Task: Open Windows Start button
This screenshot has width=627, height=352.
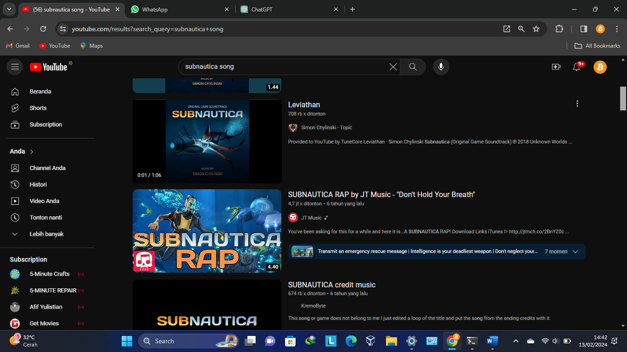Action: pyautogui.click(x=127, y=341)
